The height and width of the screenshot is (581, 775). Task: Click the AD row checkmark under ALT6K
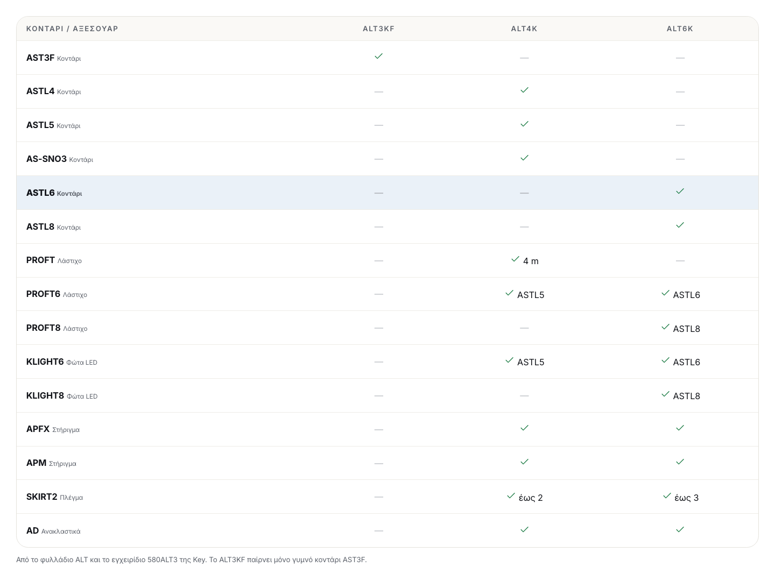pyautogui.click(x=680, y=529)
